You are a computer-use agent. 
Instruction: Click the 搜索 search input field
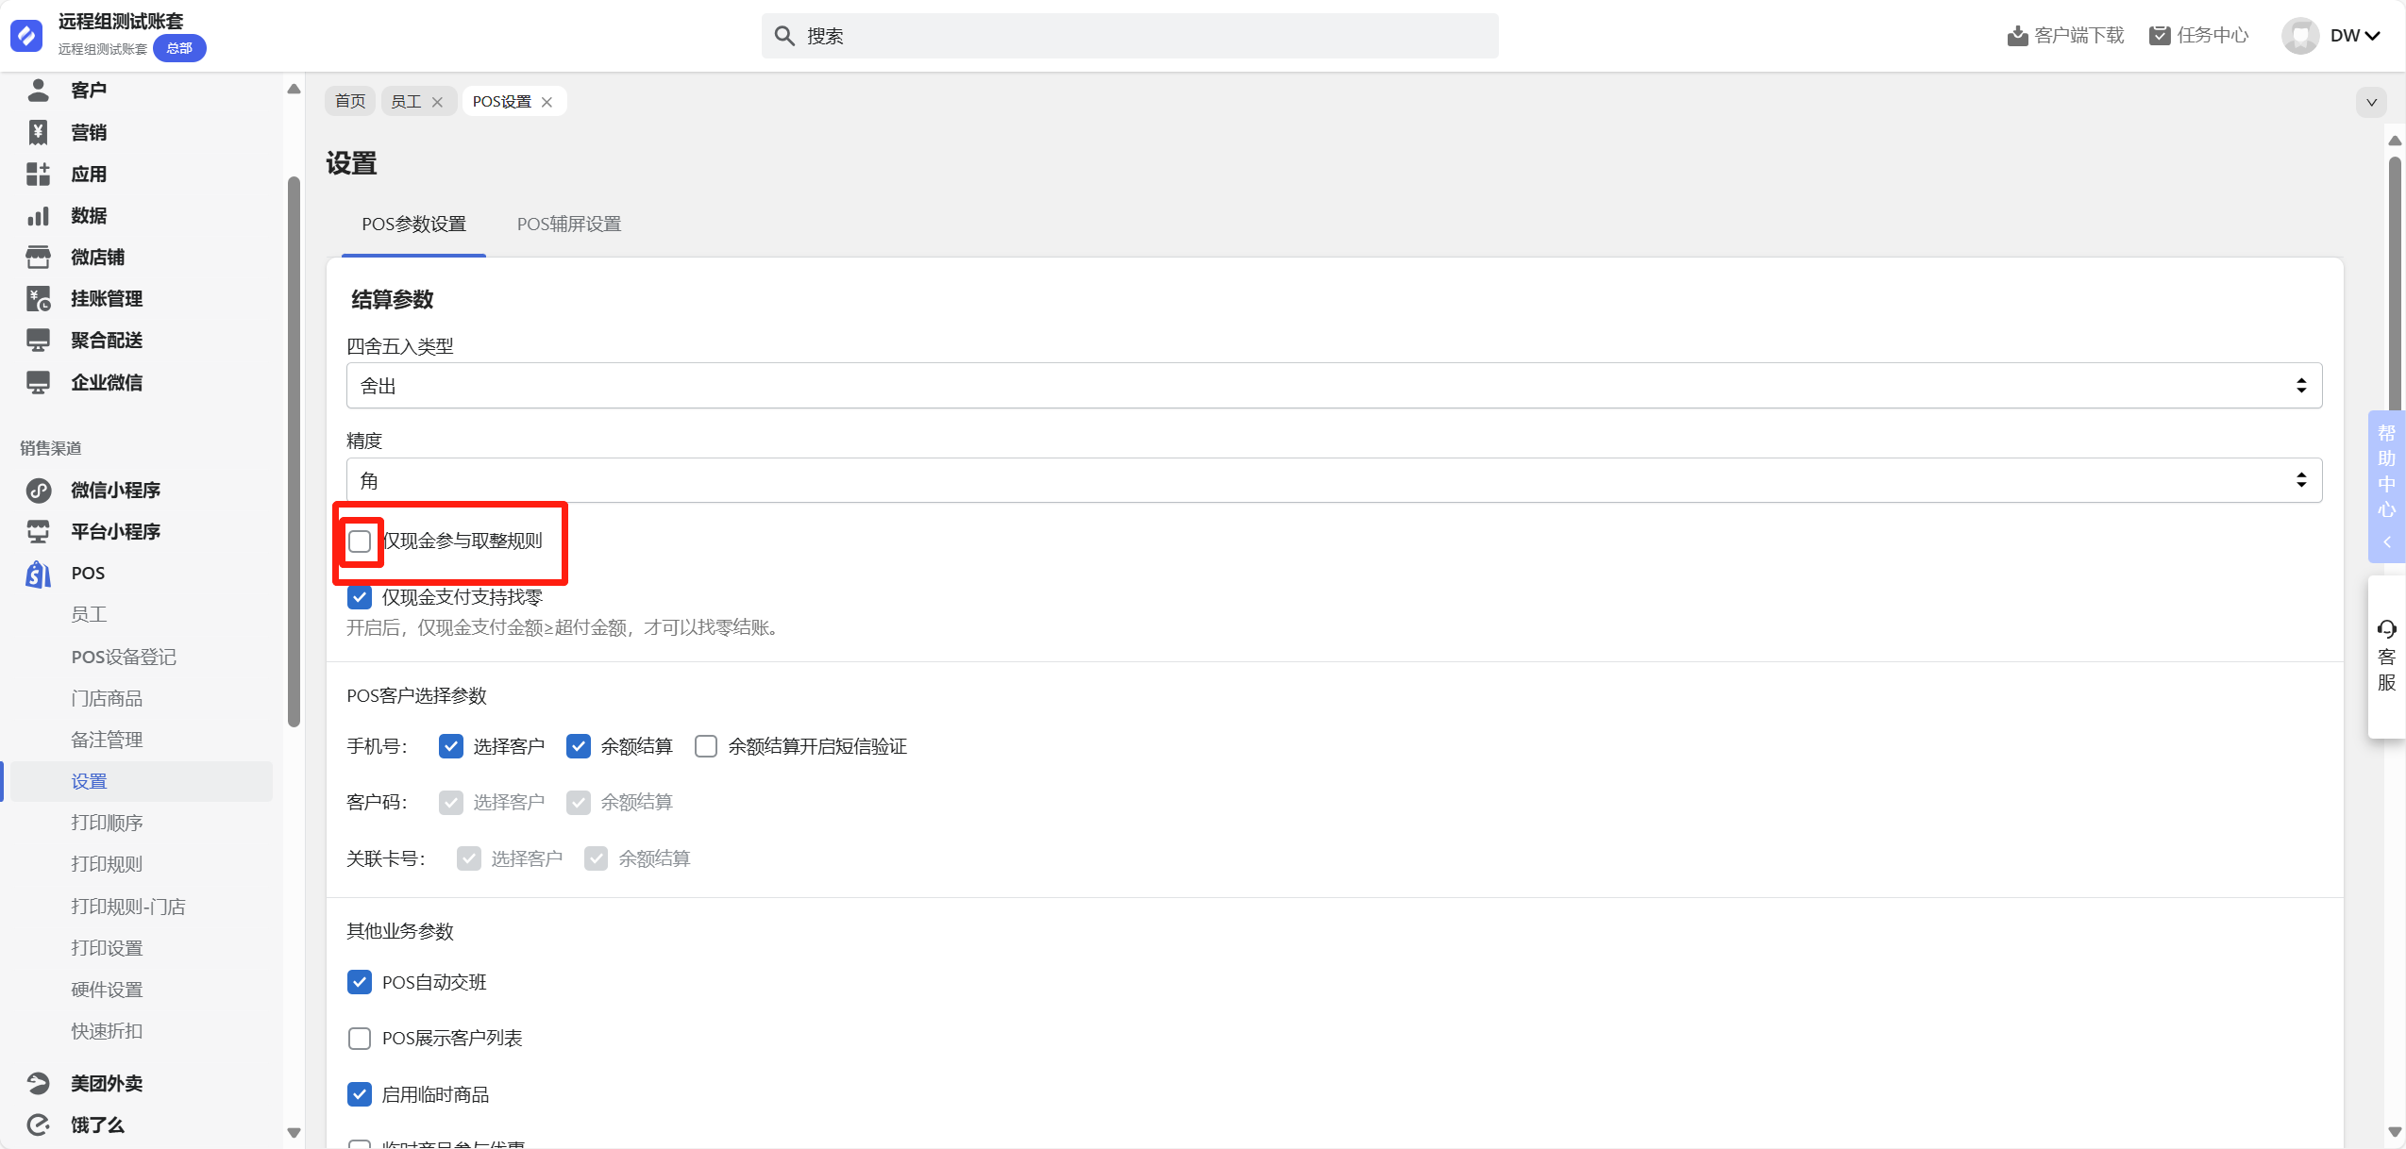click(1129, 36)
